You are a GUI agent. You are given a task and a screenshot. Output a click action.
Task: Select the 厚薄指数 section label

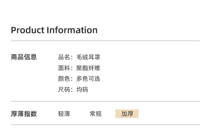point(24,114)
